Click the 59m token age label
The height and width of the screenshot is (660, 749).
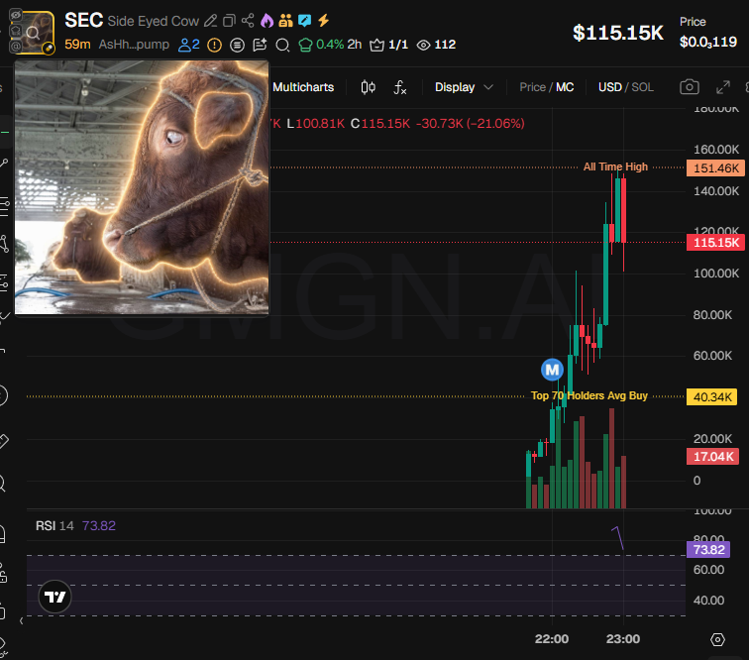77,45
